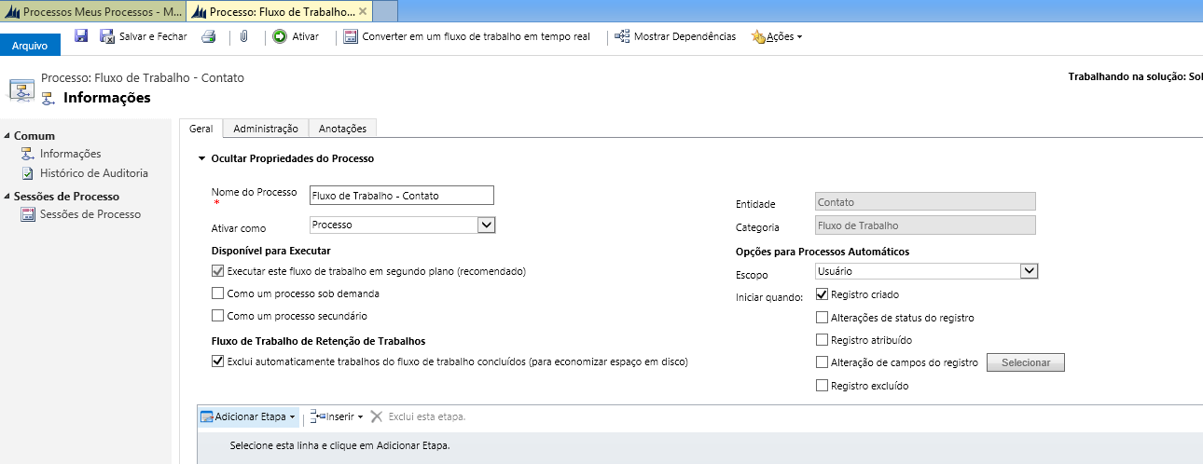Image resolution: width=1203 pixels, height=464 pixels.
Task: Click the blue Arquivo button
Action: pyautogui.click(x=30, y=45)
